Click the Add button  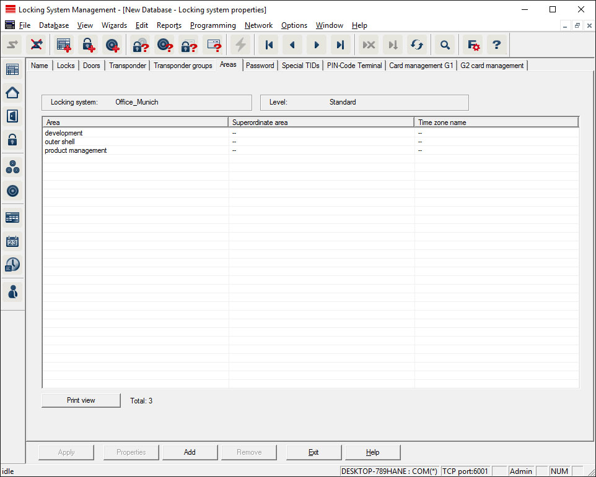point(190,452)
